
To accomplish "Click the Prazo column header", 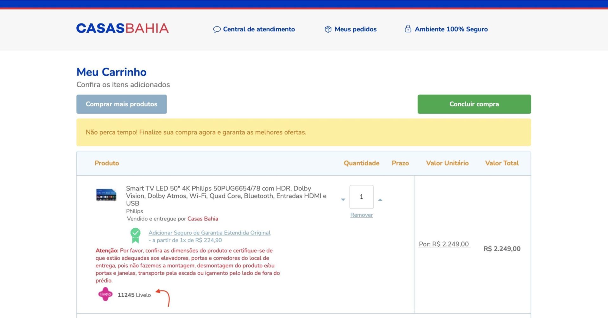I will pyautogui.click(x=400, y=163).
